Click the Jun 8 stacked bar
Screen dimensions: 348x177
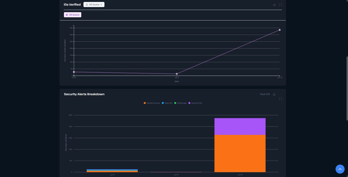112,171
